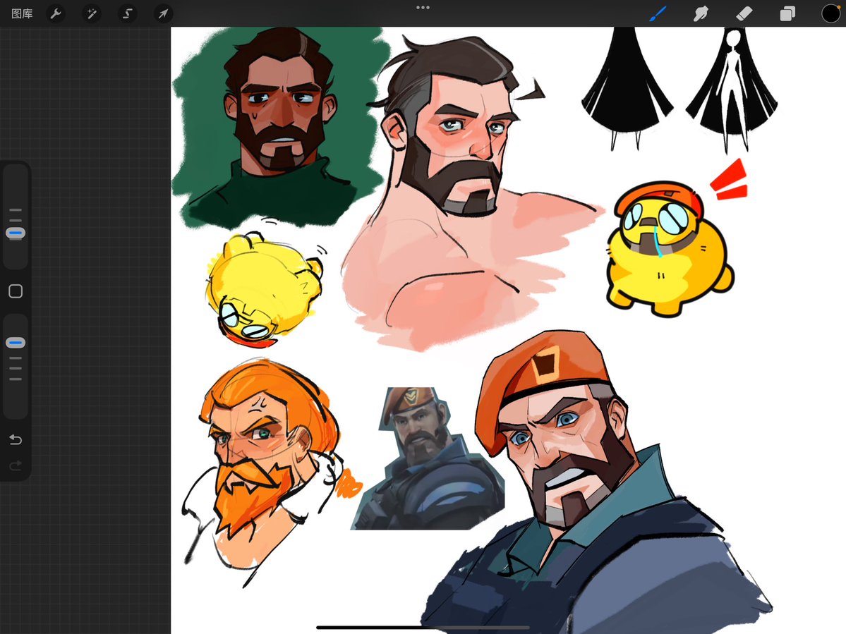Select the Selection S-shaped tool
846x634 pixels.
pos(127,13)
